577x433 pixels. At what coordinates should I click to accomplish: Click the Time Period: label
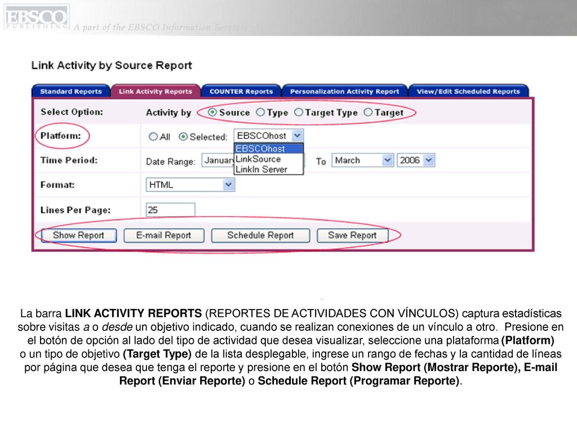(69, 160)
